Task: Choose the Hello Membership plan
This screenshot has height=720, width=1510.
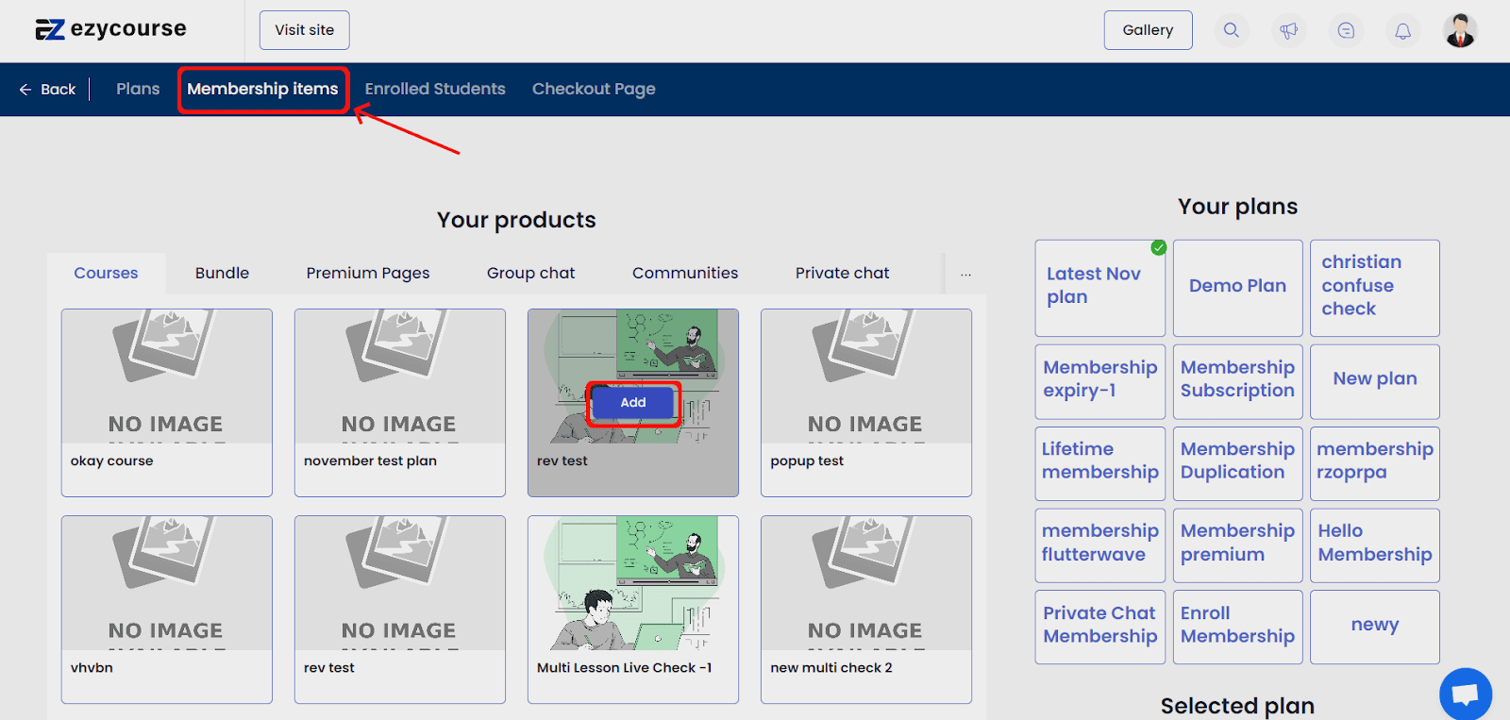Action: pos(1375,545)
